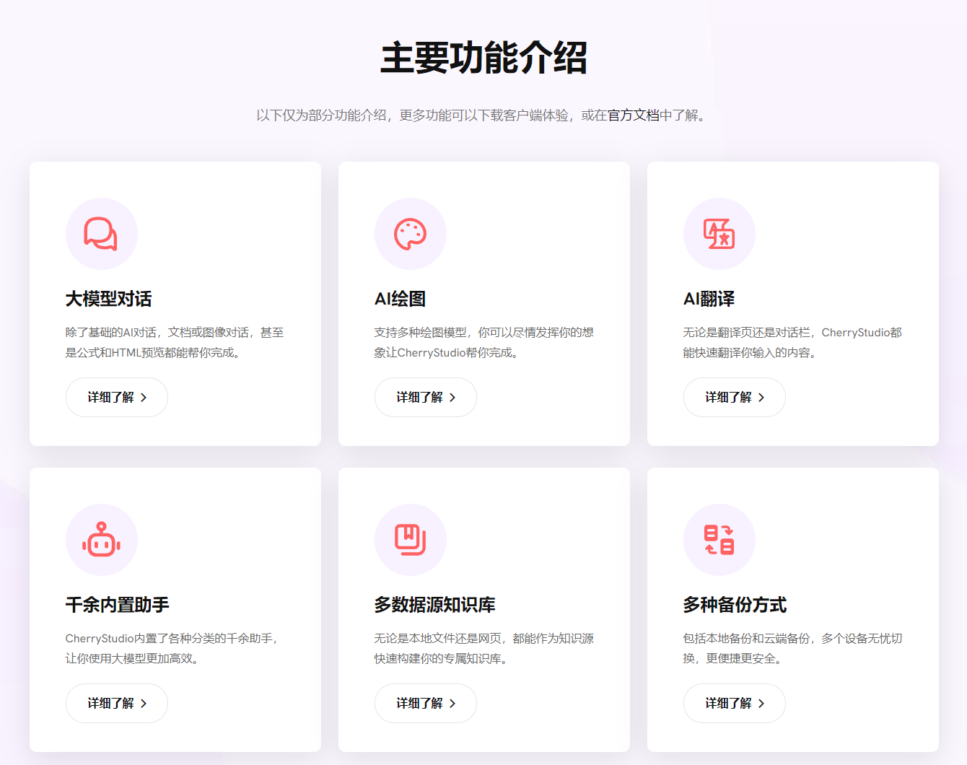Click the 千余内置助手 card title
The image size is (967, 765).
click(118, 605)
